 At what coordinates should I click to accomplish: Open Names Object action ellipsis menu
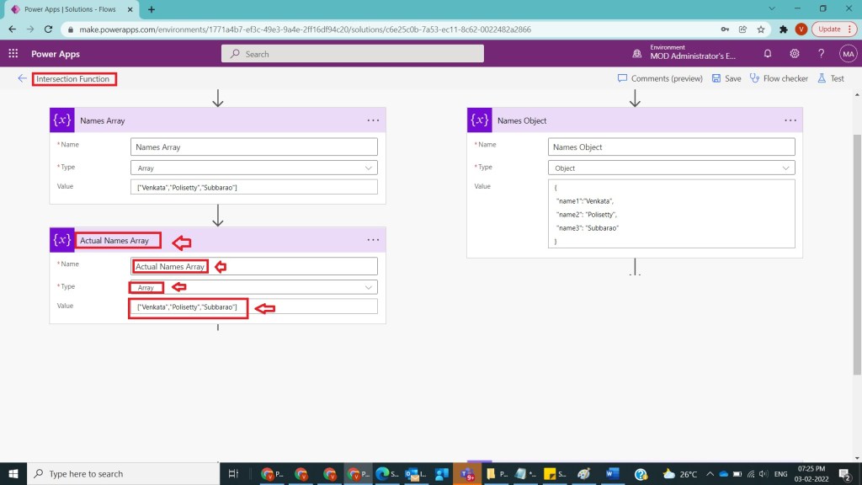tap(790, 120)
